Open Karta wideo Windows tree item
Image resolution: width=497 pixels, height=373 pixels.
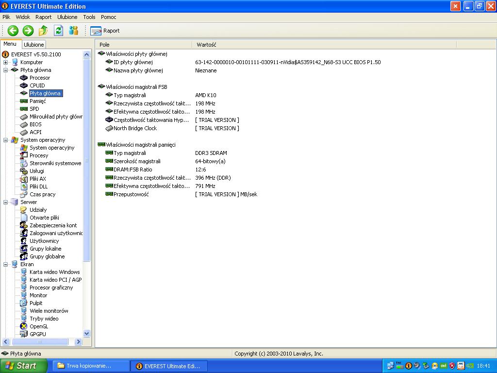coord(54,272)
